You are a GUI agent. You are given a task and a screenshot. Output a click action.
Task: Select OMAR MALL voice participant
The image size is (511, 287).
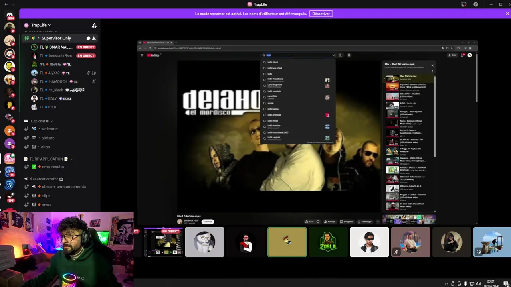coord(63,47)
